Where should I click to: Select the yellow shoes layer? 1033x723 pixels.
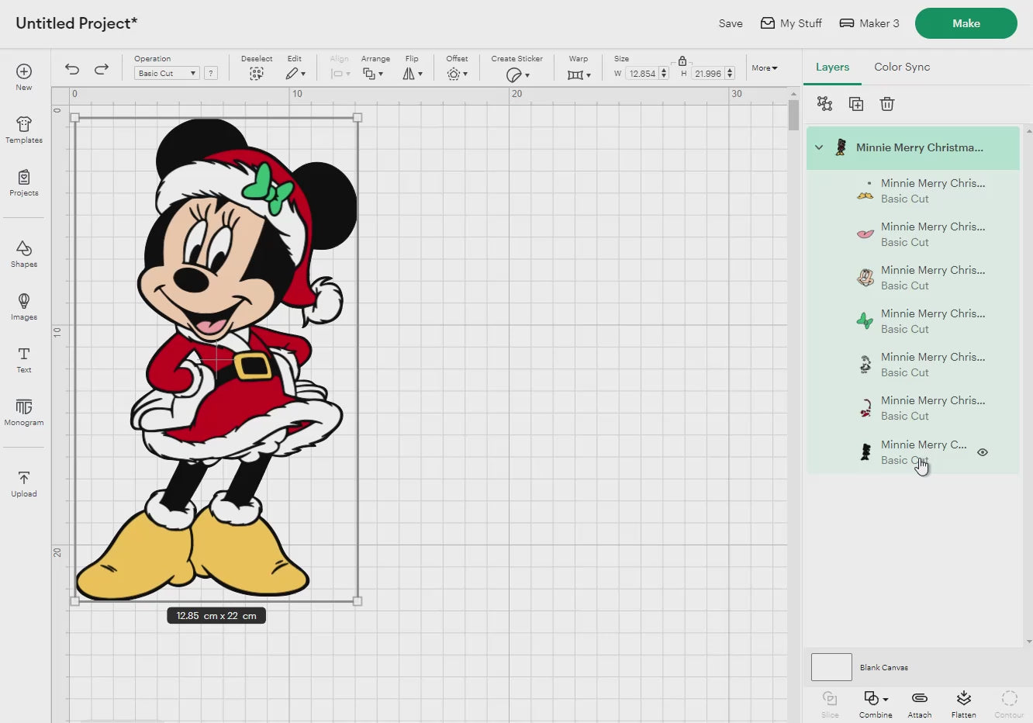[x=913, y=191]
